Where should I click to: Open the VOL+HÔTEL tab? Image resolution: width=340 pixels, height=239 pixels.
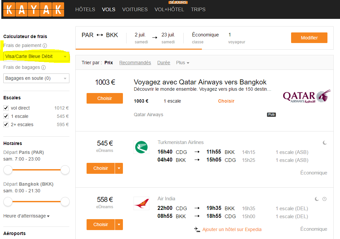(x=169, y=10)
